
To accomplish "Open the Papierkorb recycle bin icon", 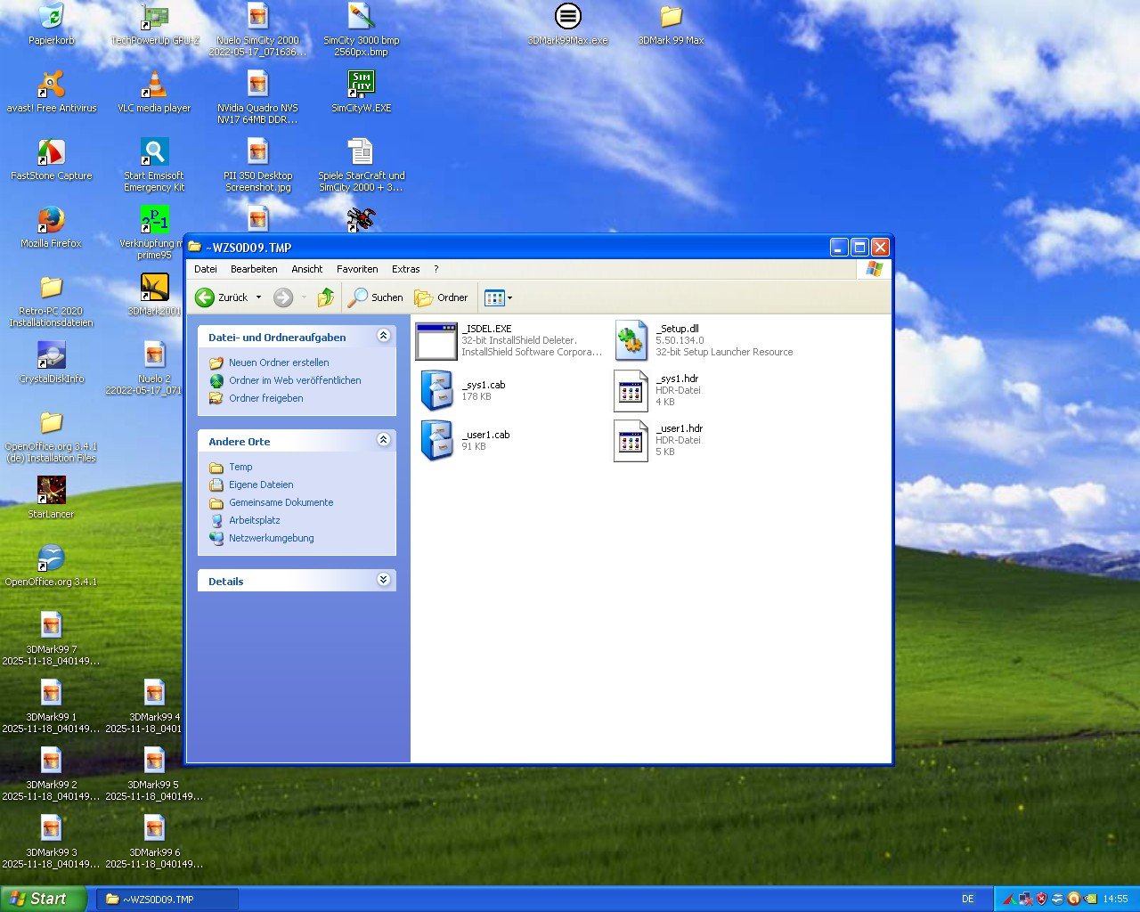I will (52, 16).
